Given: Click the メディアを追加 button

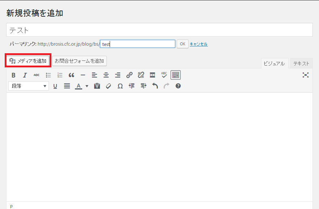Looking at the screenshot, I should click(x=28, y=61).
